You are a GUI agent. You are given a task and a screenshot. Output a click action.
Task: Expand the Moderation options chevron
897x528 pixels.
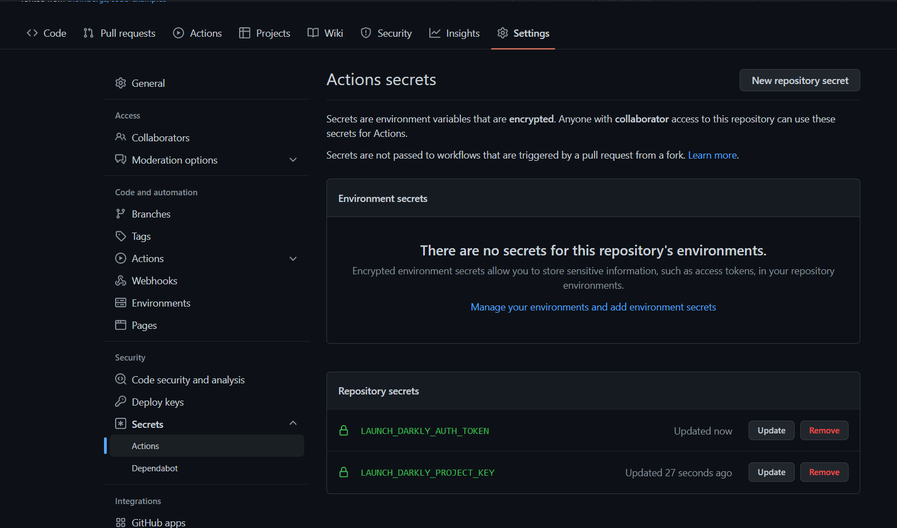(293, 160)
